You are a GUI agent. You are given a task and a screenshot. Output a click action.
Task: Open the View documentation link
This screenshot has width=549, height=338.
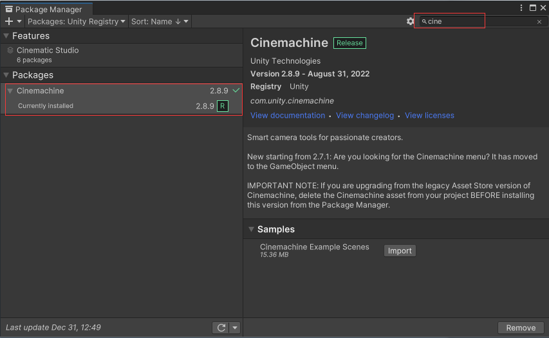pyautogui.click(x=288, y=116)
